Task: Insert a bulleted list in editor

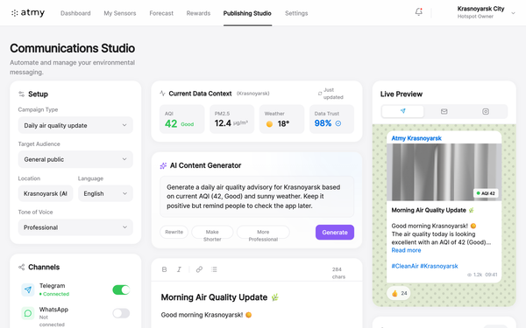Action: click(x=214, y=269)
